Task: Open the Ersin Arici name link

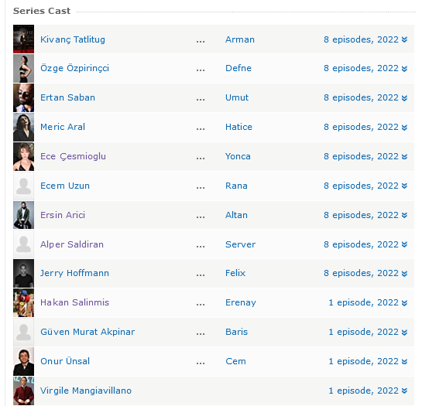Action: 63,215
